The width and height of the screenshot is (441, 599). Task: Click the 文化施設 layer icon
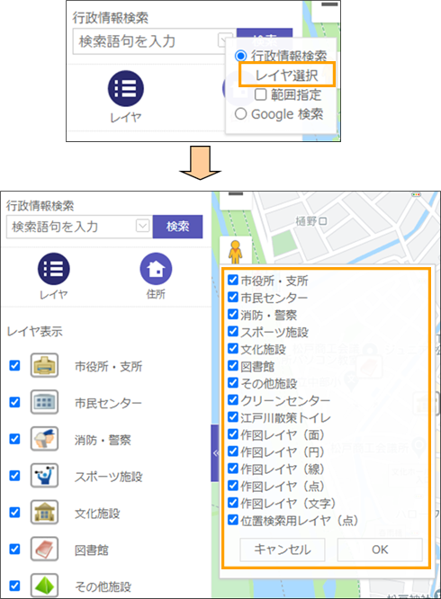(44, 512)
